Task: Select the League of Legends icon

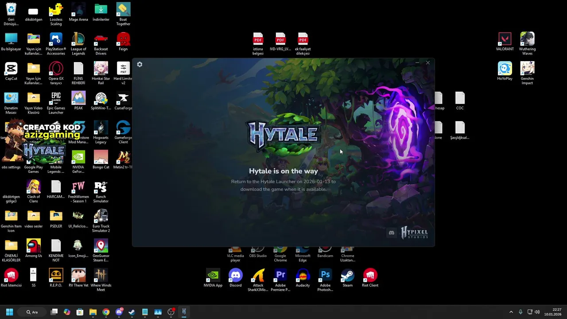Action: [78, 43]
